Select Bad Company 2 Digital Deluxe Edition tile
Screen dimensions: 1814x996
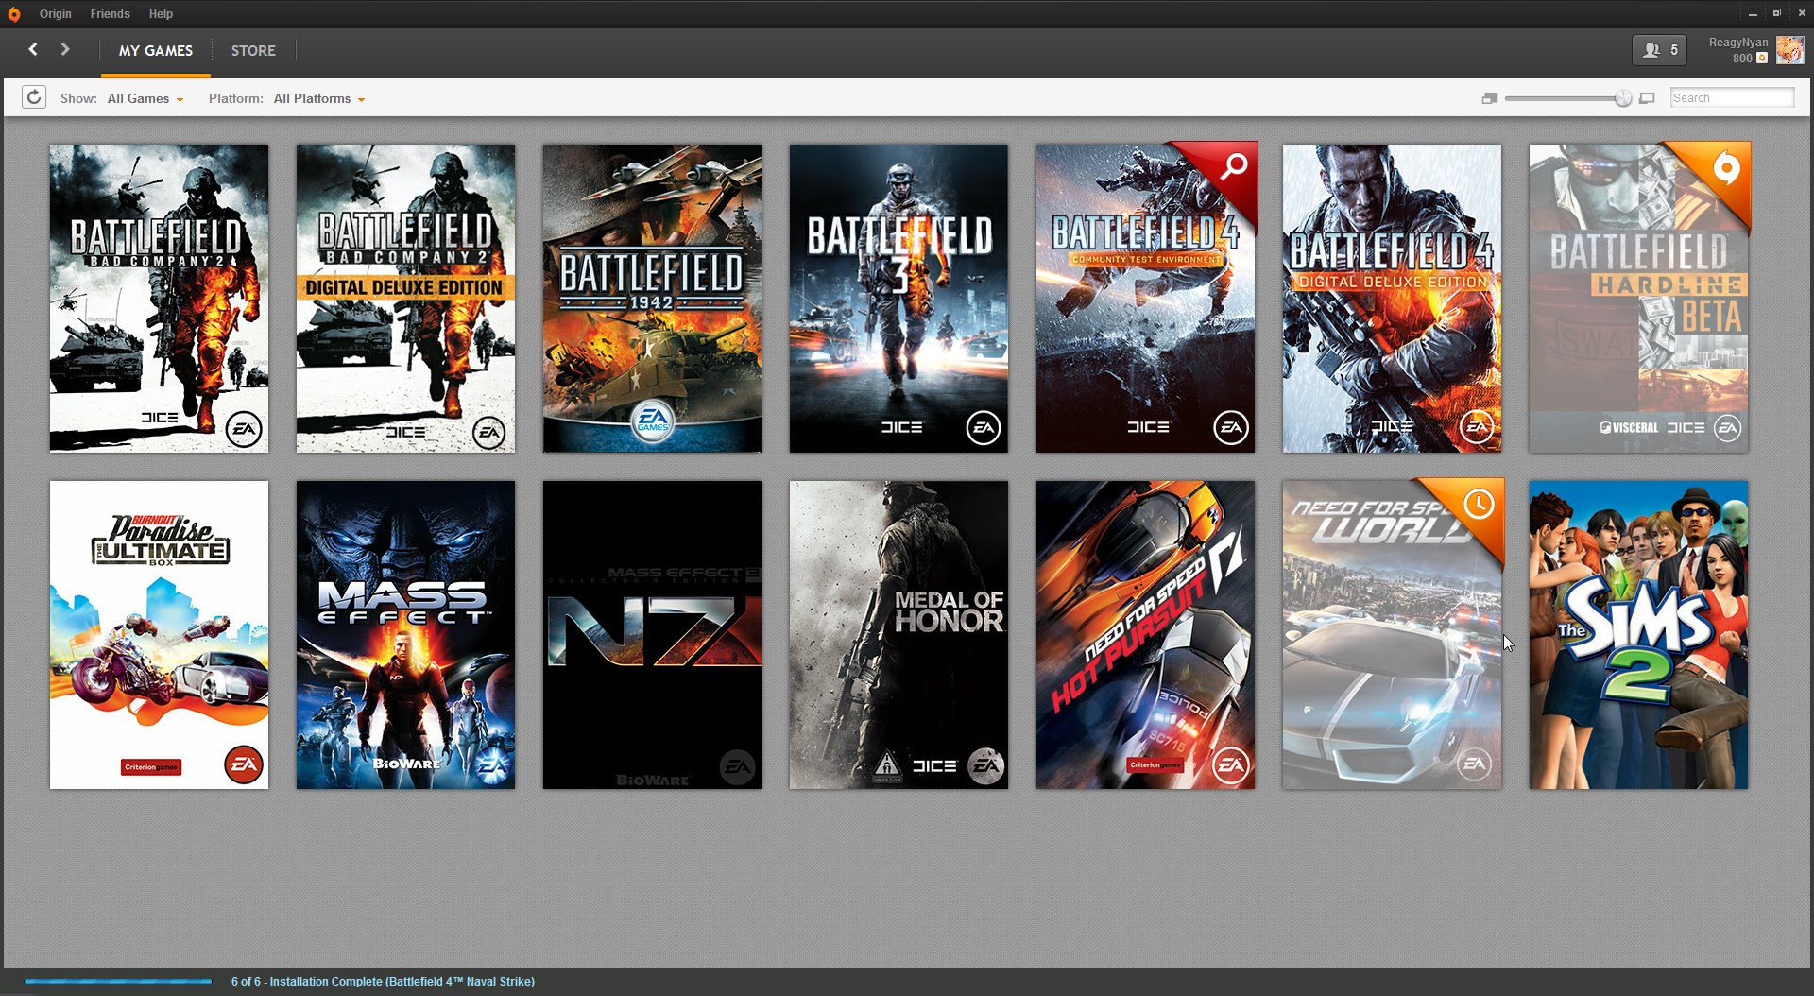pos(405,298)
